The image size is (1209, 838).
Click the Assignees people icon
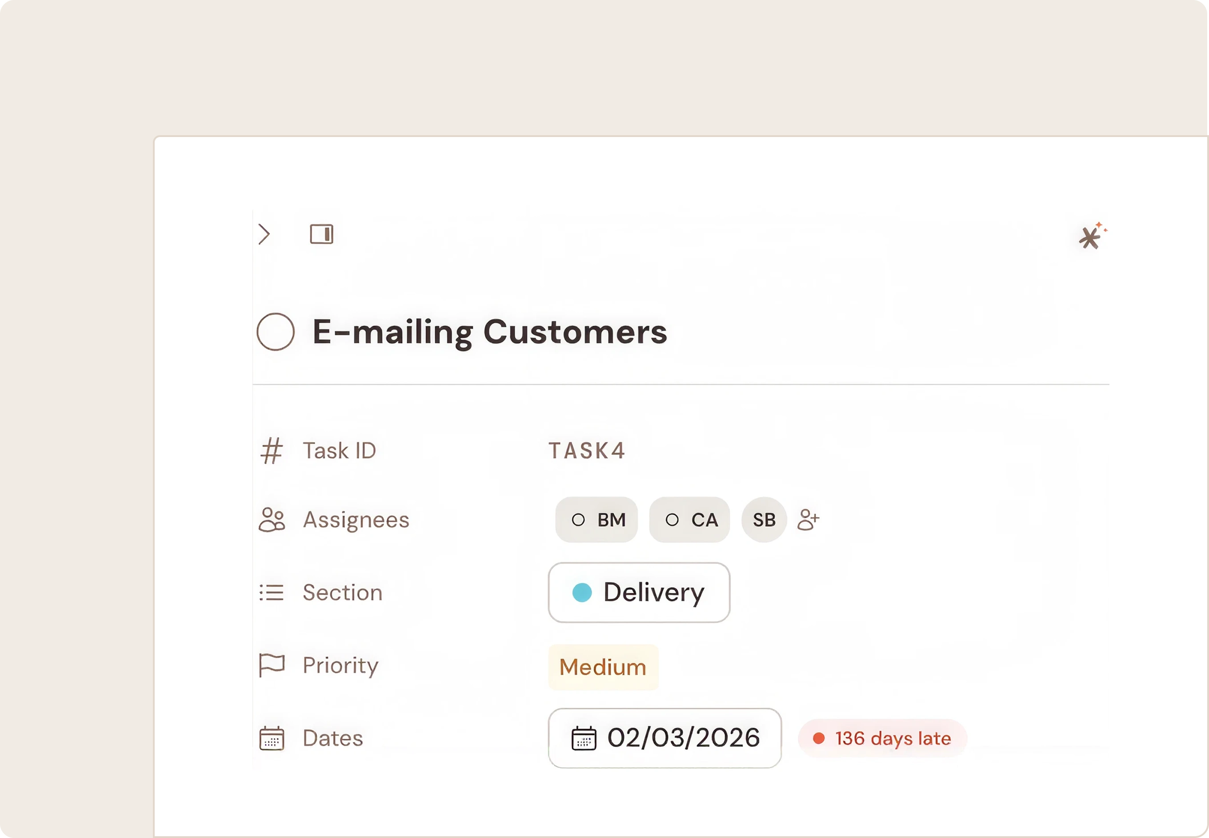pyautogui.click(x=272, y=520)
